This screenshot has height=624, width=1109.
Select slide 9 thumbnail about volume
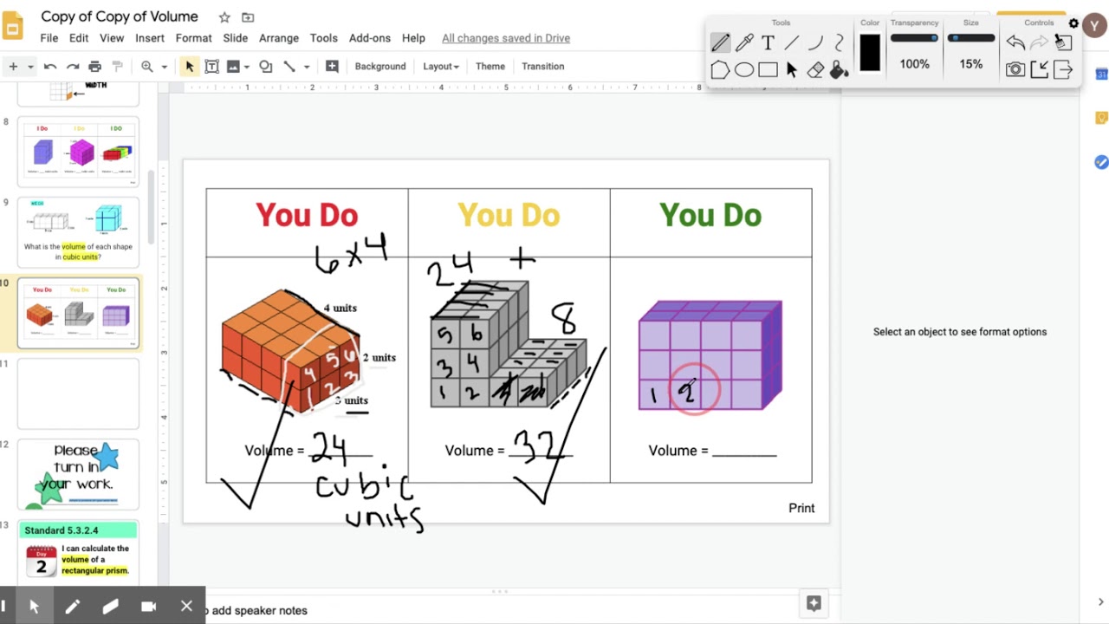tap(78, 231)
